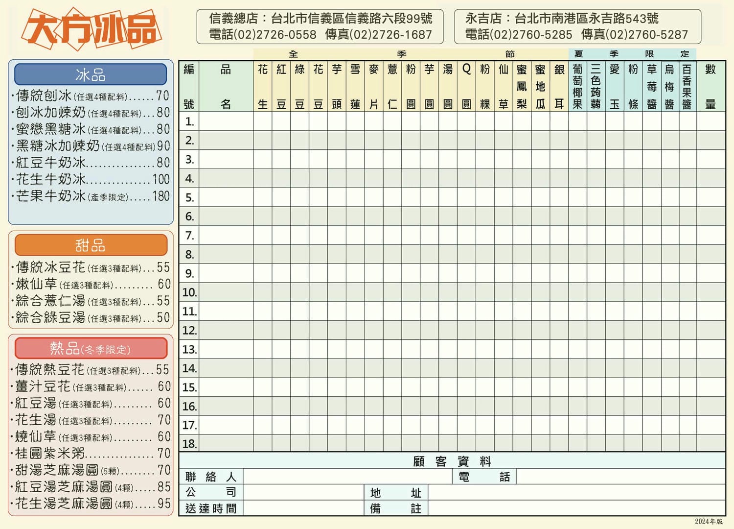Select the 紅豆 topping column header
This screenshot has height=529, width=734.
coord(280,86)
